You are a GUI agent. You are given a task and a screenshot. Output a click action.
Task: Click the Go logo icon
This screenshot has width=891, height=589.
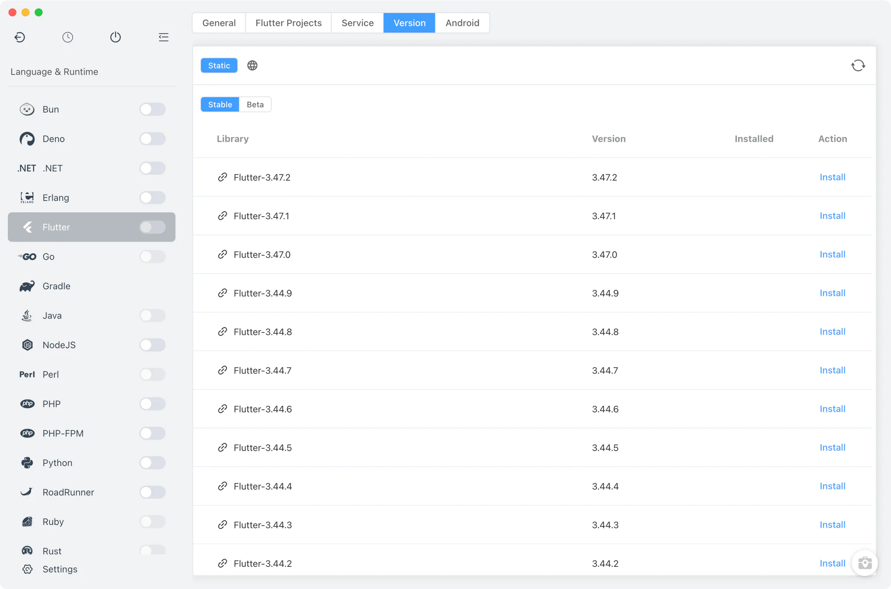click(27, 257)
